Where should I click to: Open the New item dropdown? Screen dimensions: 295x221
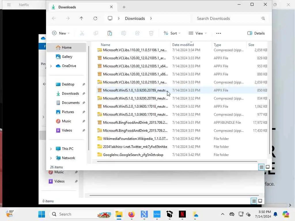[60, 33]
